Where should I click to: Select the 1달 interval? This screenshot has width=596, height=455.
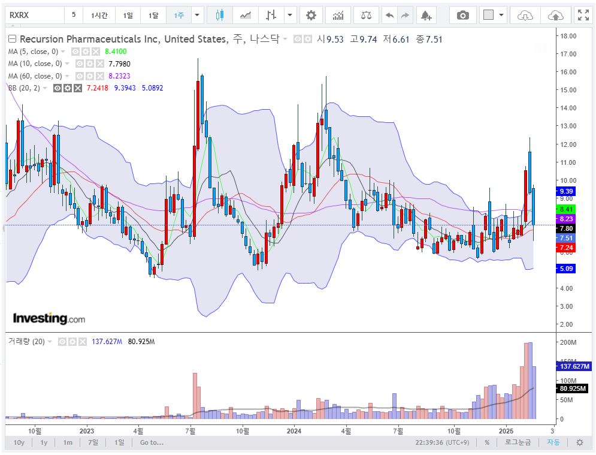(153, 15)
